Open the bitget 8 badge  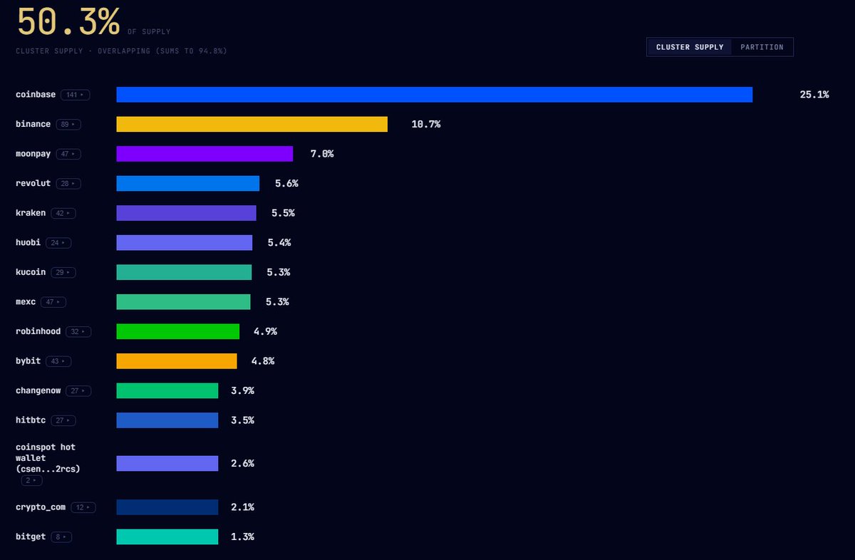[x=61, y=536]
